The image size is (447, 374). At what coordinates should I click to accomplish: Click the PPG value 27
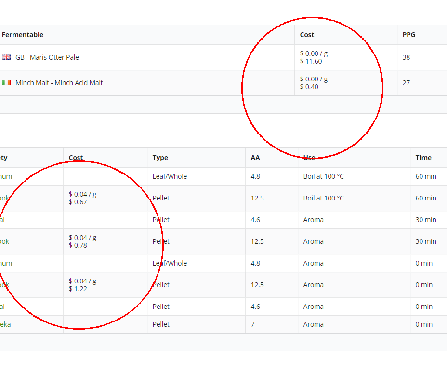(406, 83)
